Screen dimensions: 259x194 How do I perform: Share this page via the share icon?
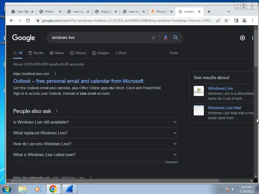(218, 20)
